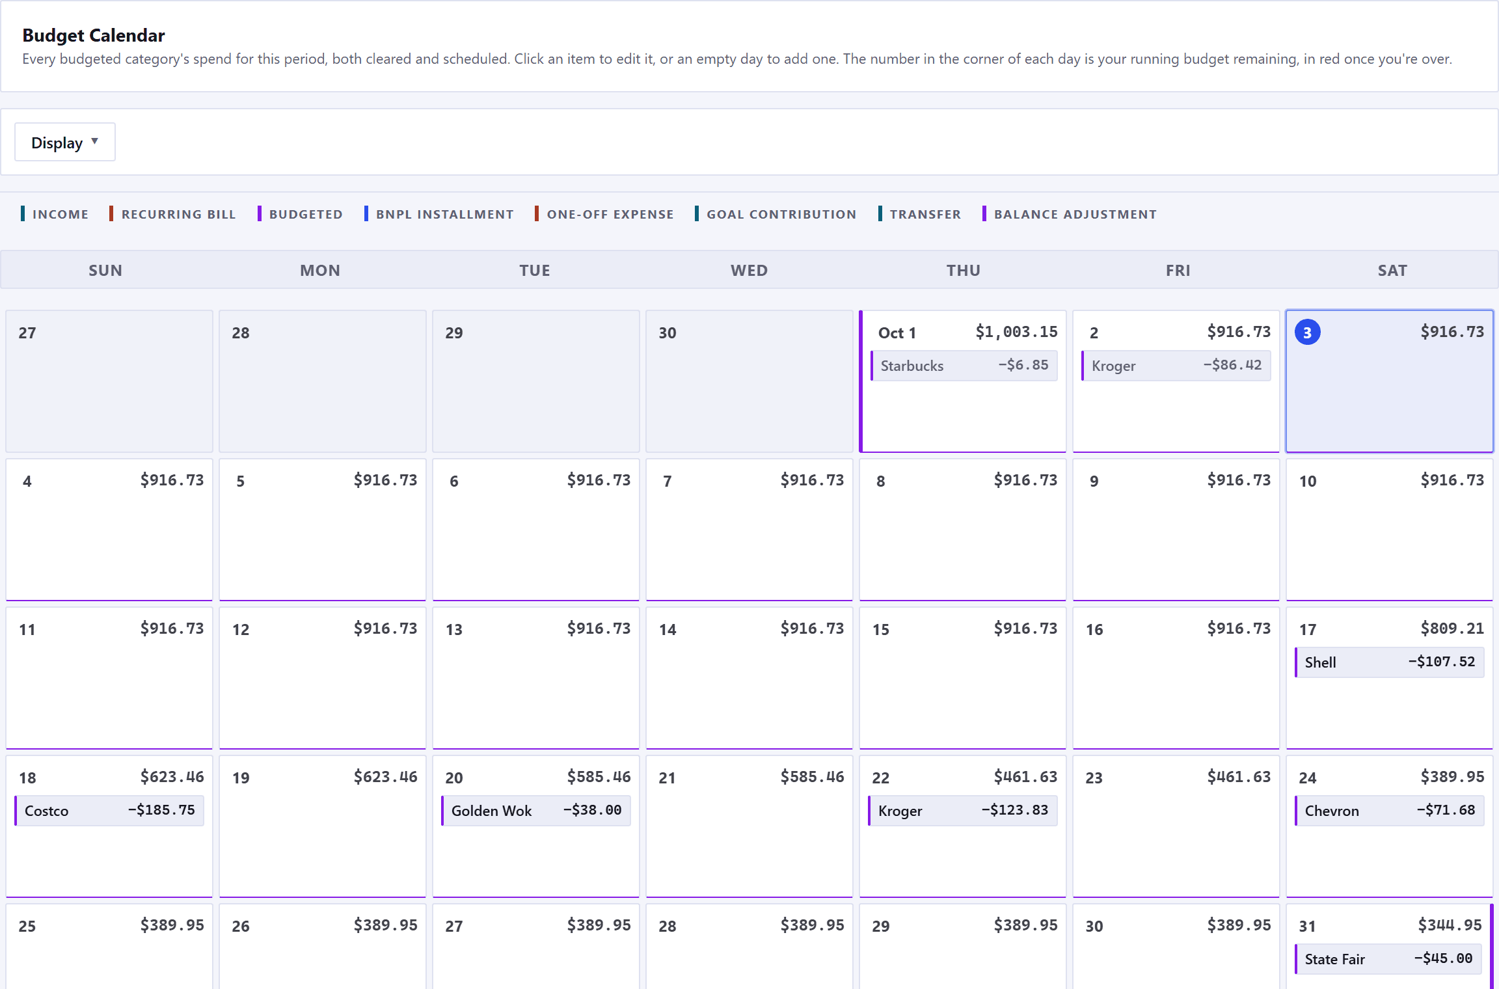
Task: Select the Shell -$107.52 item
Action: tap(1390, 662)
